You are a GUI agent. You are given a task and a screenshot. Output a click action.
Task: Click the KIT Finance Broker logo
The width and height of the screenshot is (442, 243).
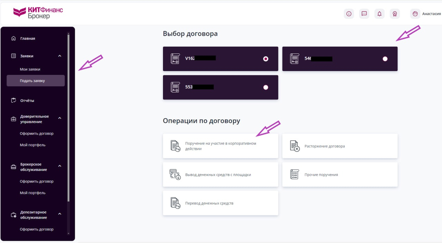38,13
